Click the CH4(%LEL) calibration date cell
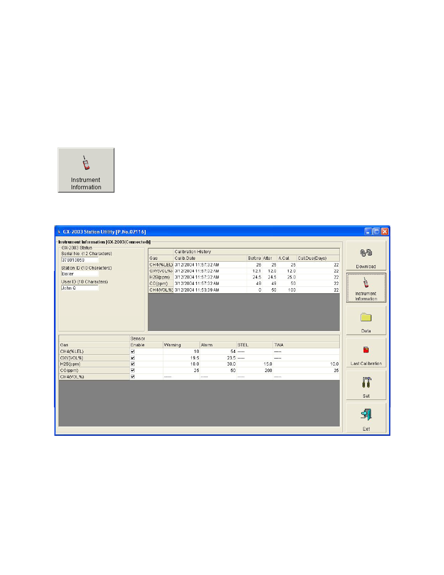The image size is (444, 575). tap(210, 264)
